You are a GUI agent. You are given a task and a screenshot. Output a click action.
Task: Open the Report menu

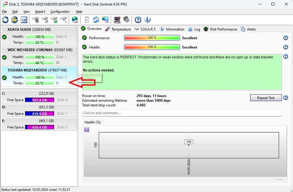pos(40,12)
